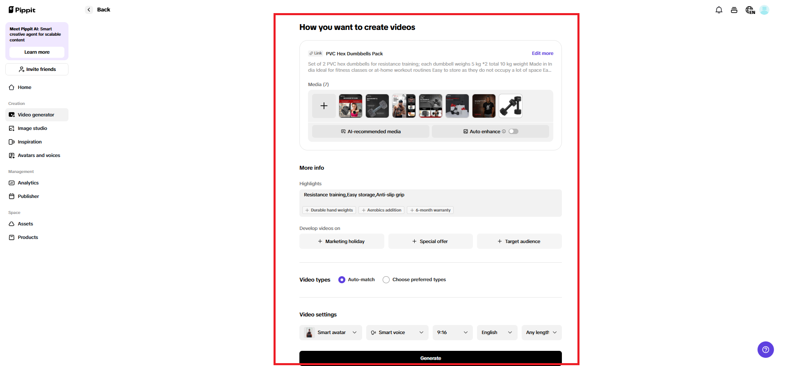
Task: Toggle the Auto enhance switch
Action: pyautogui.click(x=513, y=132)
